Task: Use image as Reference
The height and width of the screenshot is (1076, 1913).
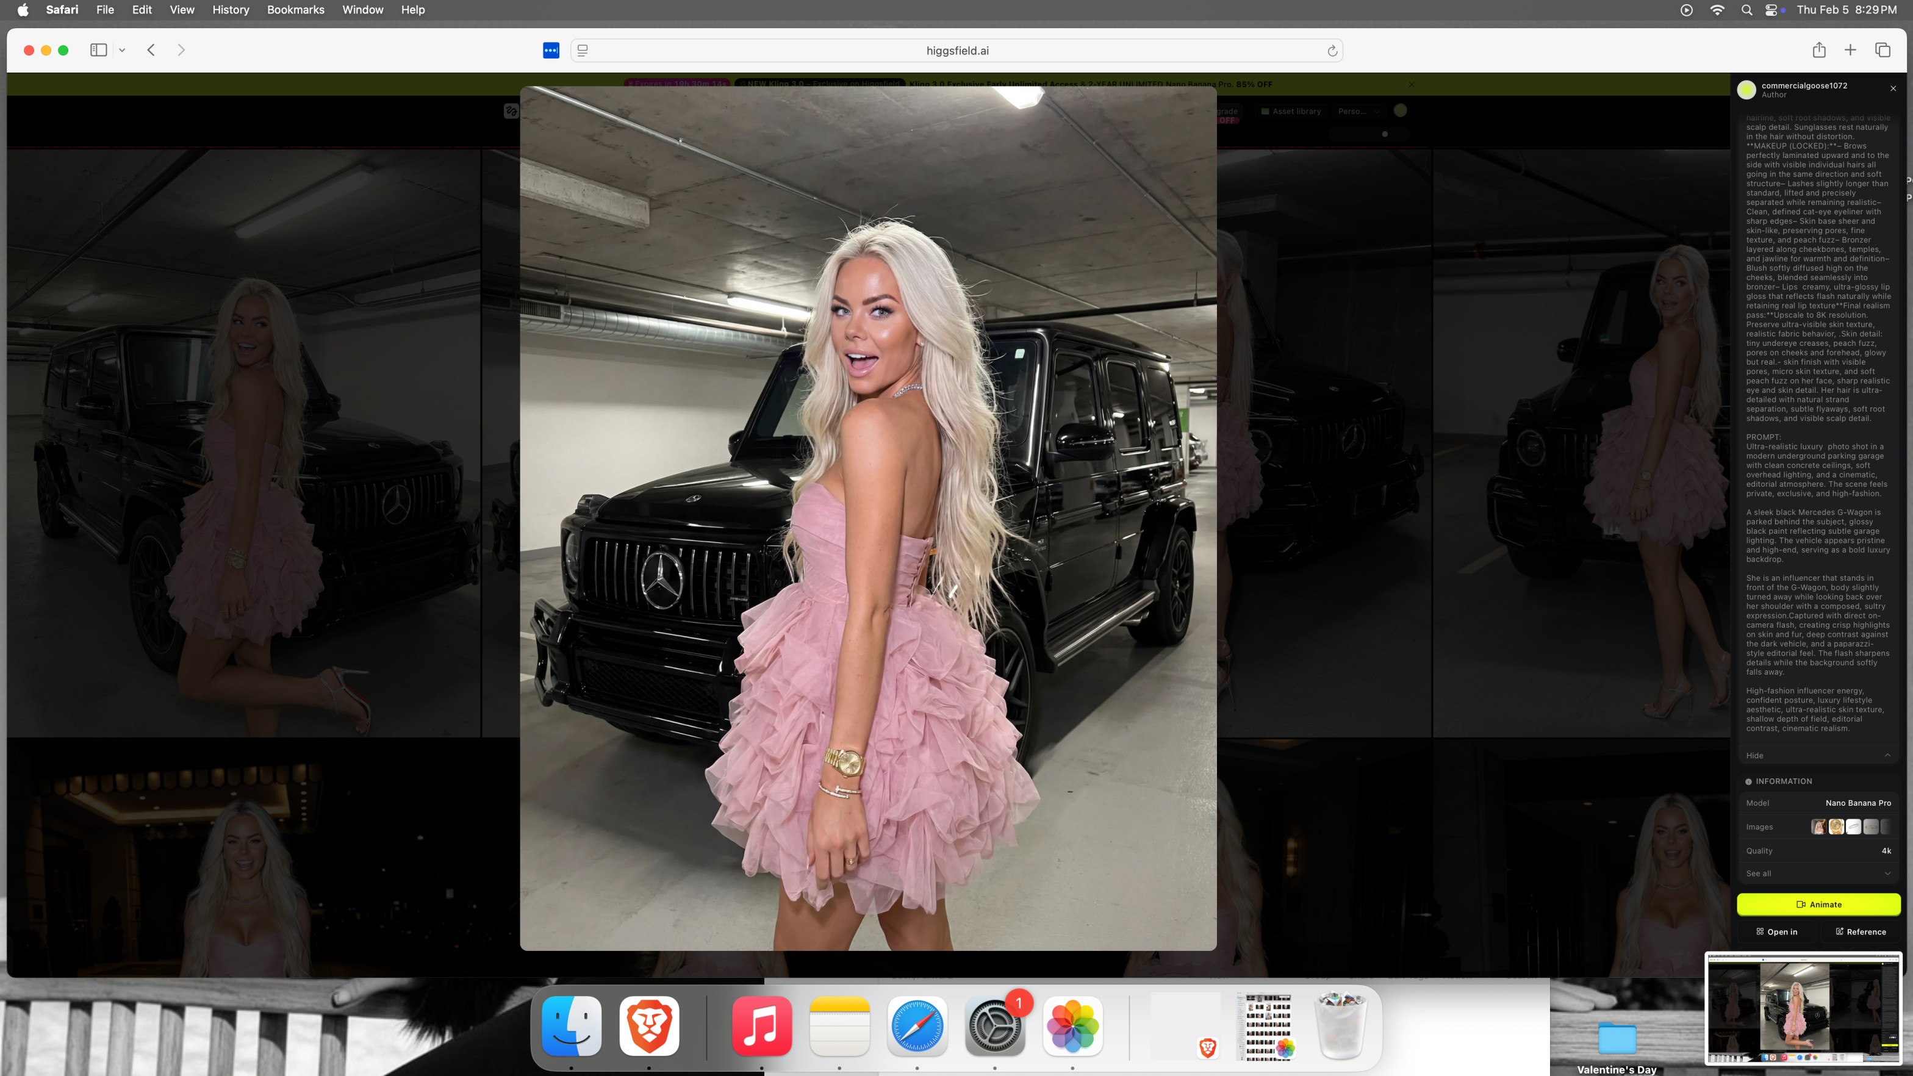Action: click(1861, 932)
